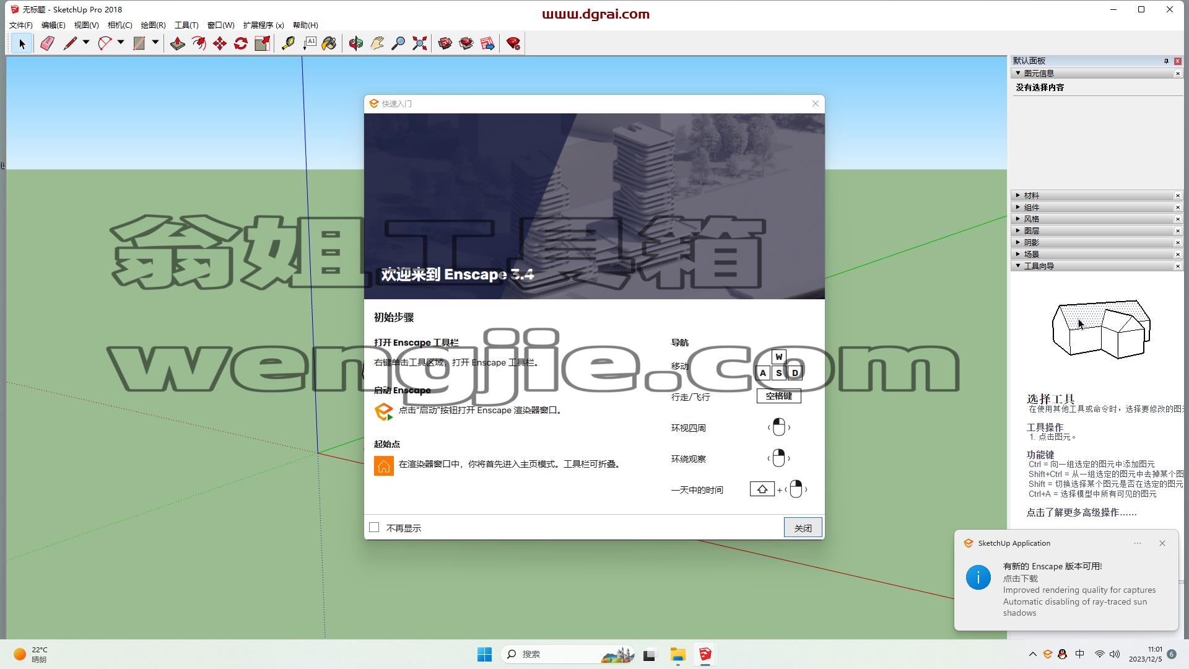This screenshot has height=669, width=1189.
Task: Click the Enscape start icon in dialog
Action: pos(383,411)
